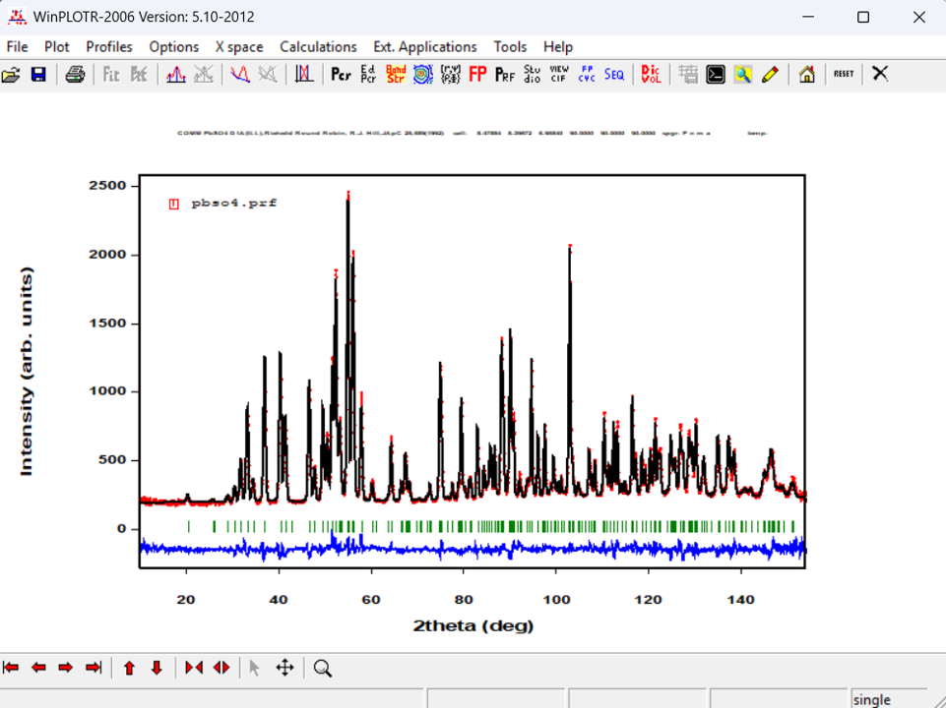
Task: Open the Bond Str tool
Action: [x=396, y=75]
